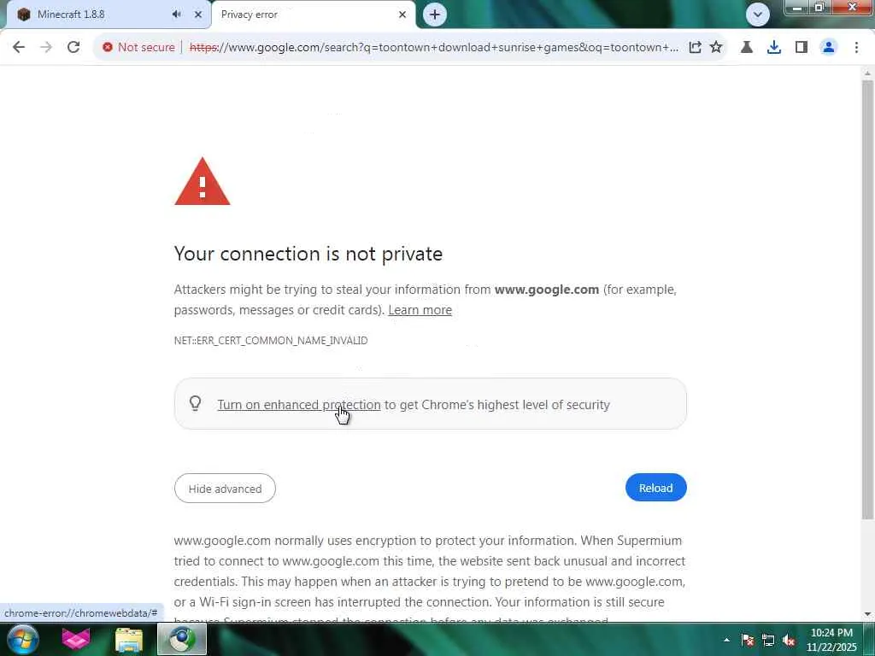Image resolution: width=875 pixels, height=656 pixels.
Task: Open a new tab
Action: pyautogui.click(x=434, y=15)
